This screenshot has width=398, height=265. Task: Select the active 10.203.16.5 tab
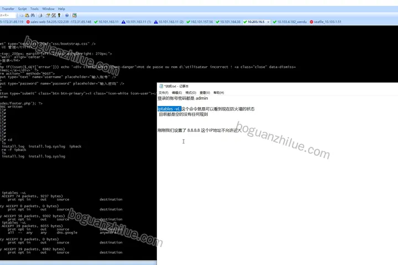[x=256, y=22]
